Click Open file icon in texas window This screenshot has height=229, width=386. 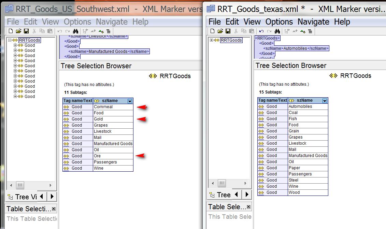pos(220,31)
